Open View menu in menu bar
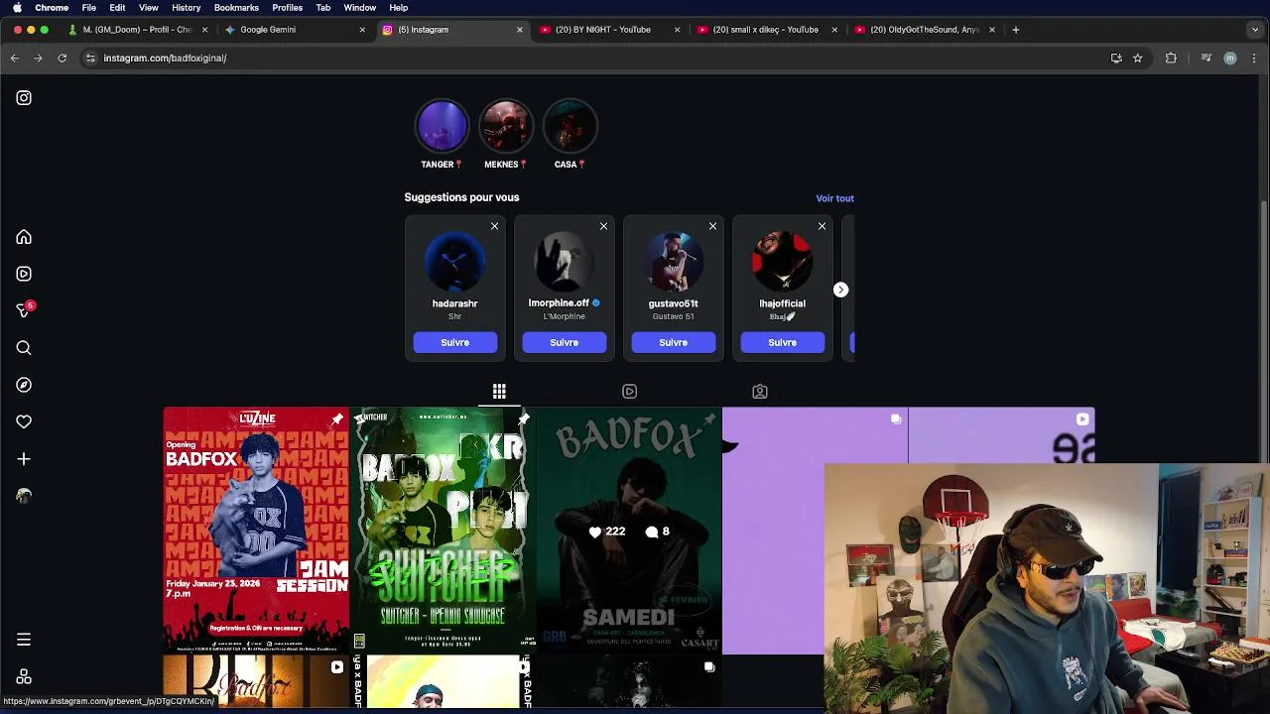Screen dimensions: 1270x714 point(148,8)
